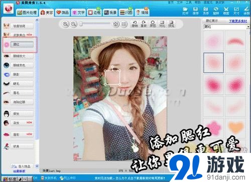Click the 网上冲印 online print button
The width and height of the screenshot is (251, 182).
(x=68, y=178)
